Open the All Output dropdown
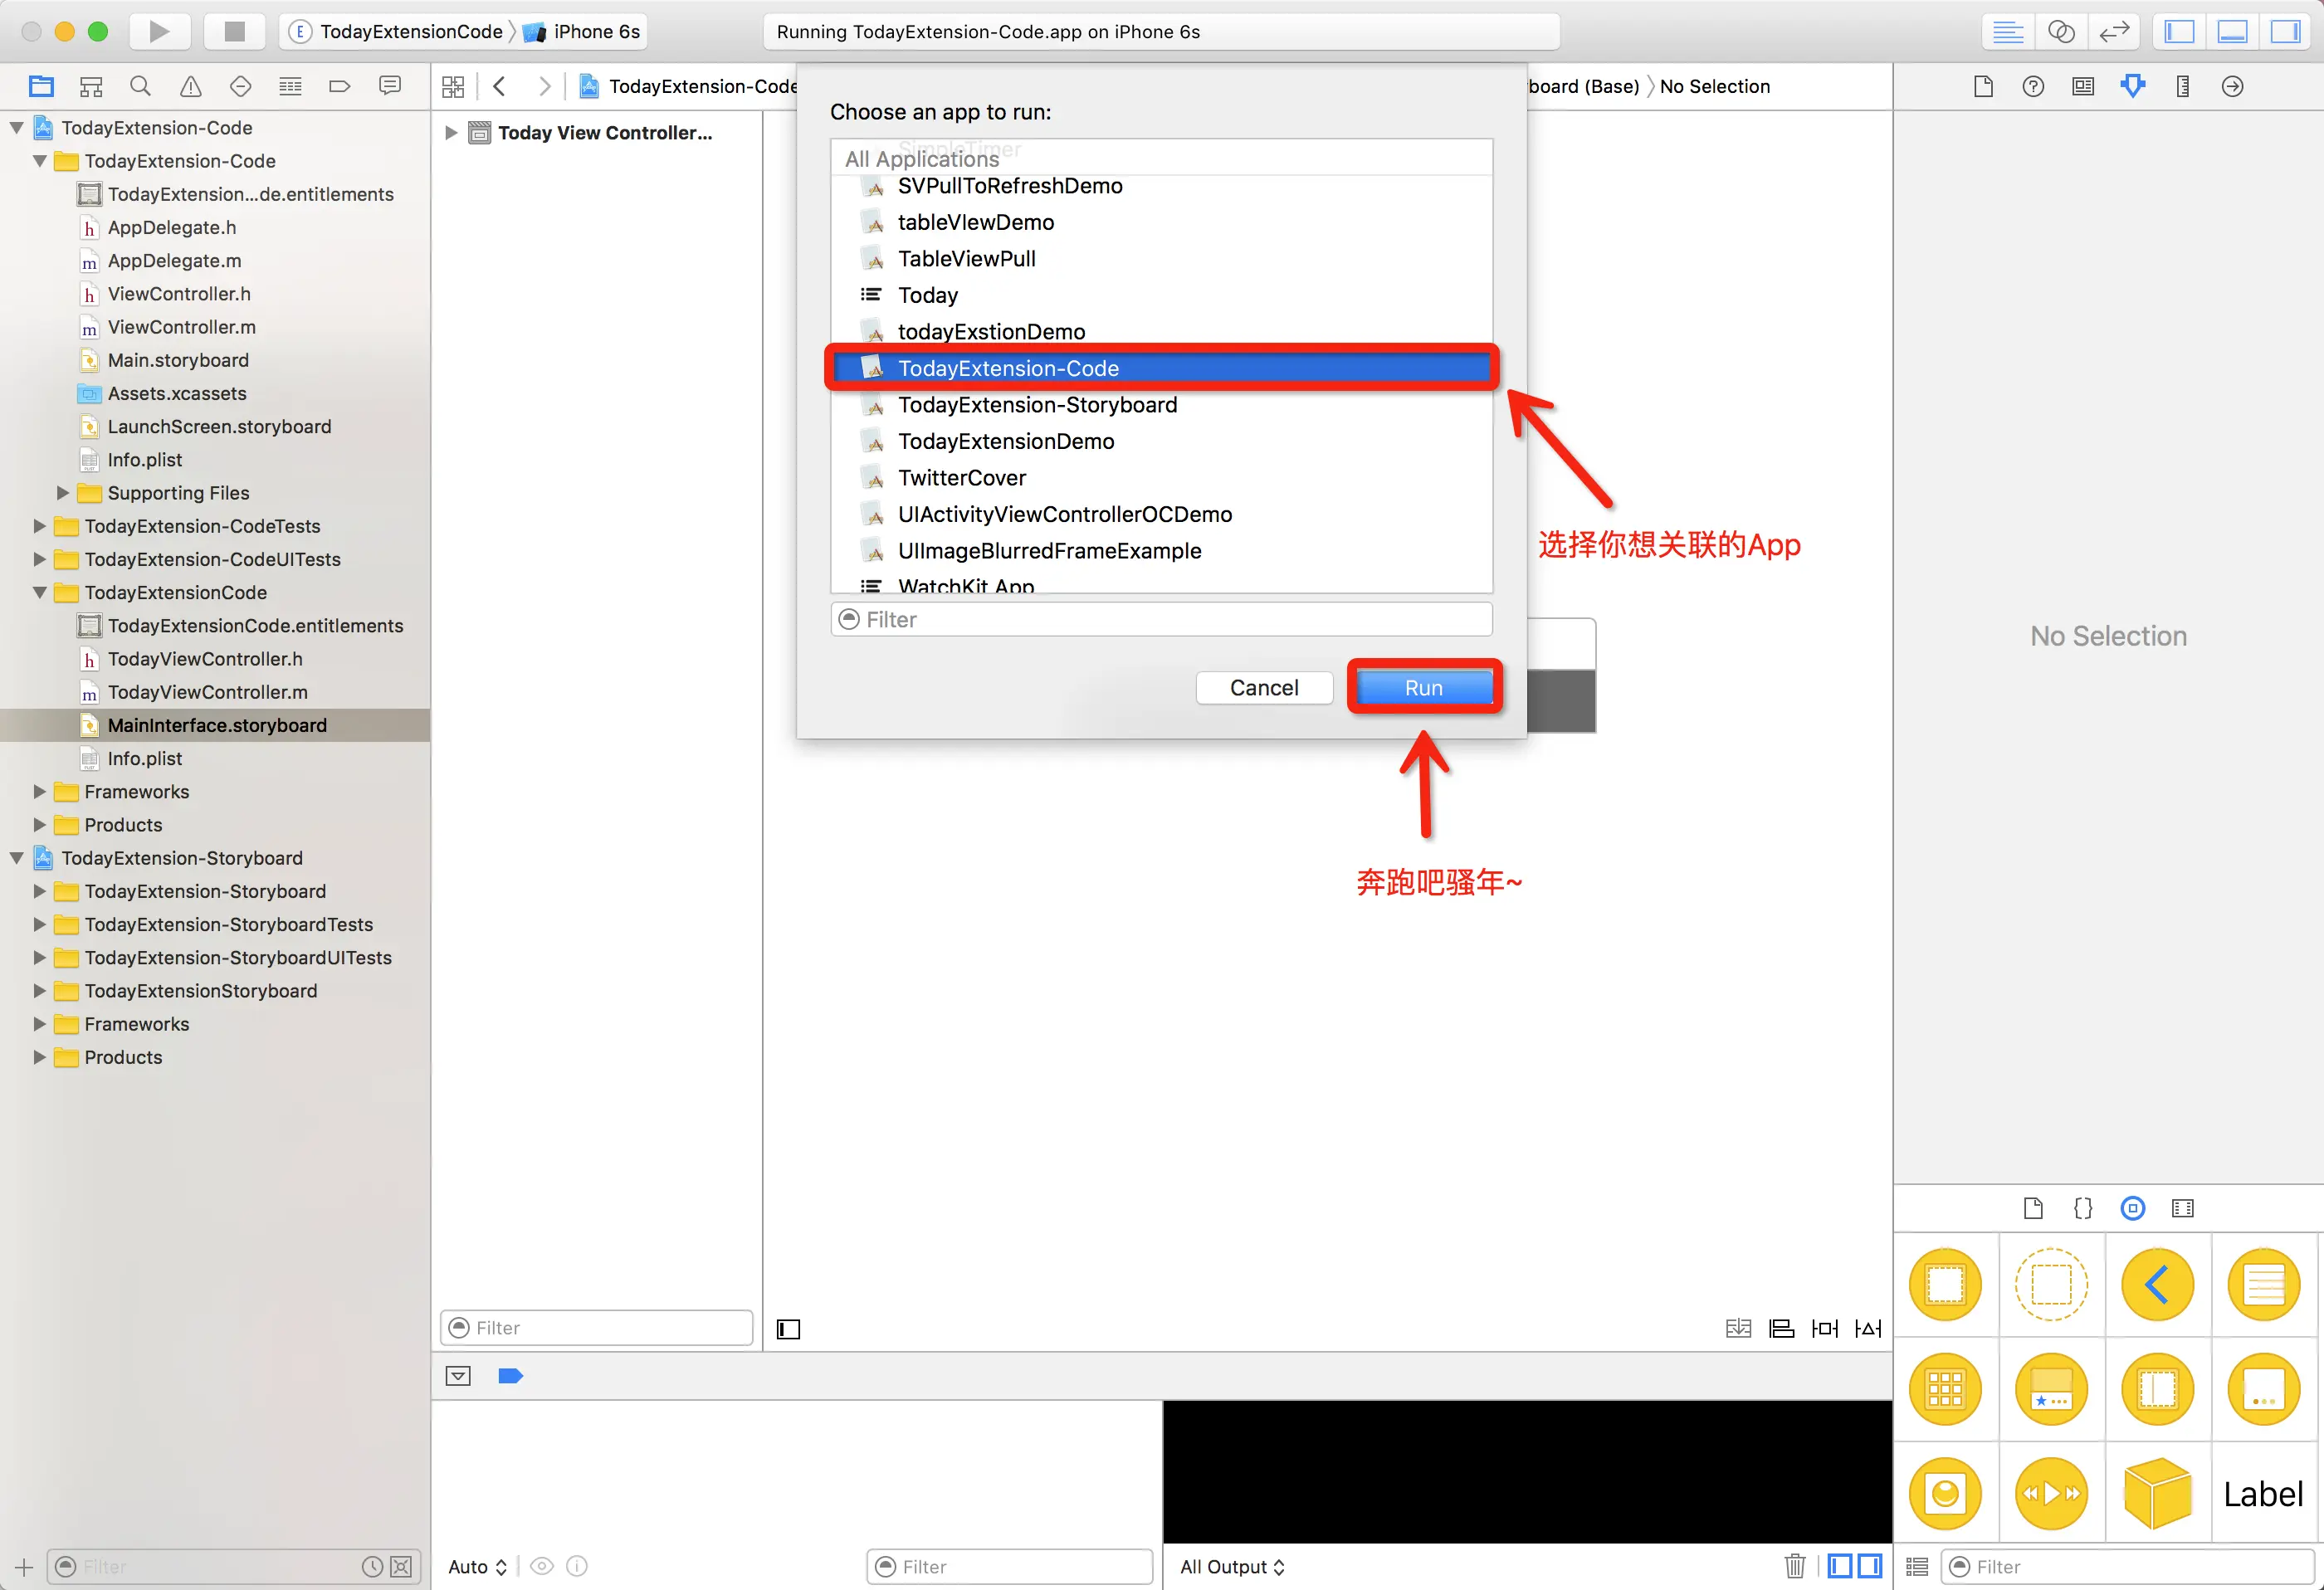 [x=1231, y=1566]
